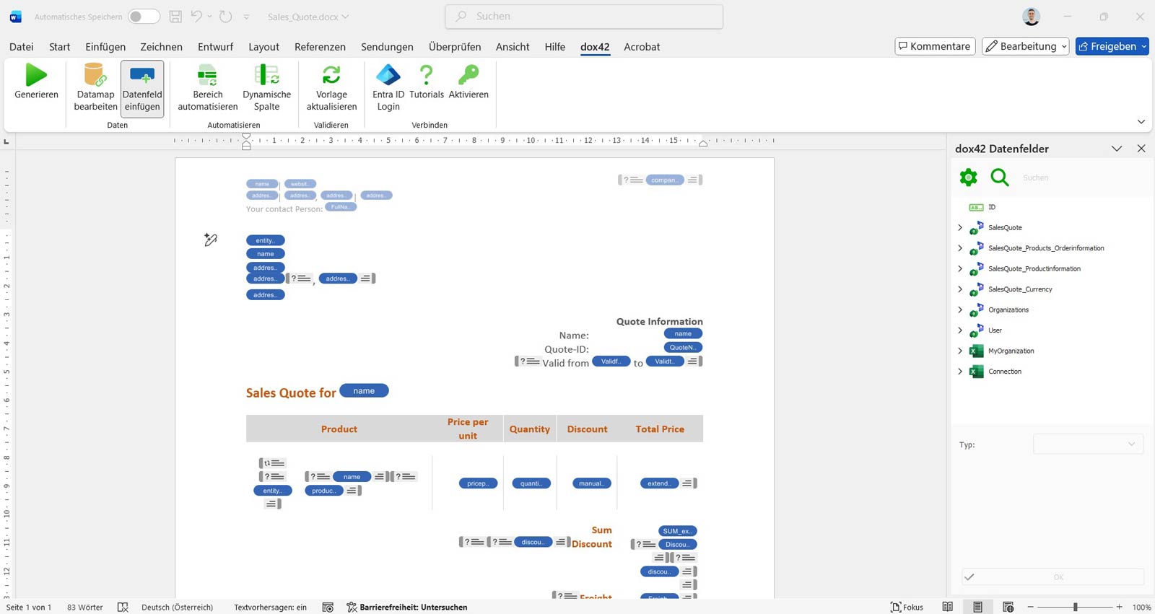Toggle Automatisches Speichern switch
This screenshot has height=614, width=1155.
[144, 17]
